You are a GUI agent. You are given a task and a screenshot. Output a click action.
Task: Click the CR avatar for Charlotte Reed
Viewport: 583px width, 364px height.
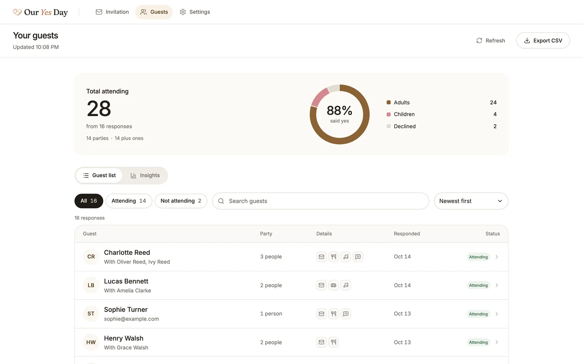(x=91, y=257)
